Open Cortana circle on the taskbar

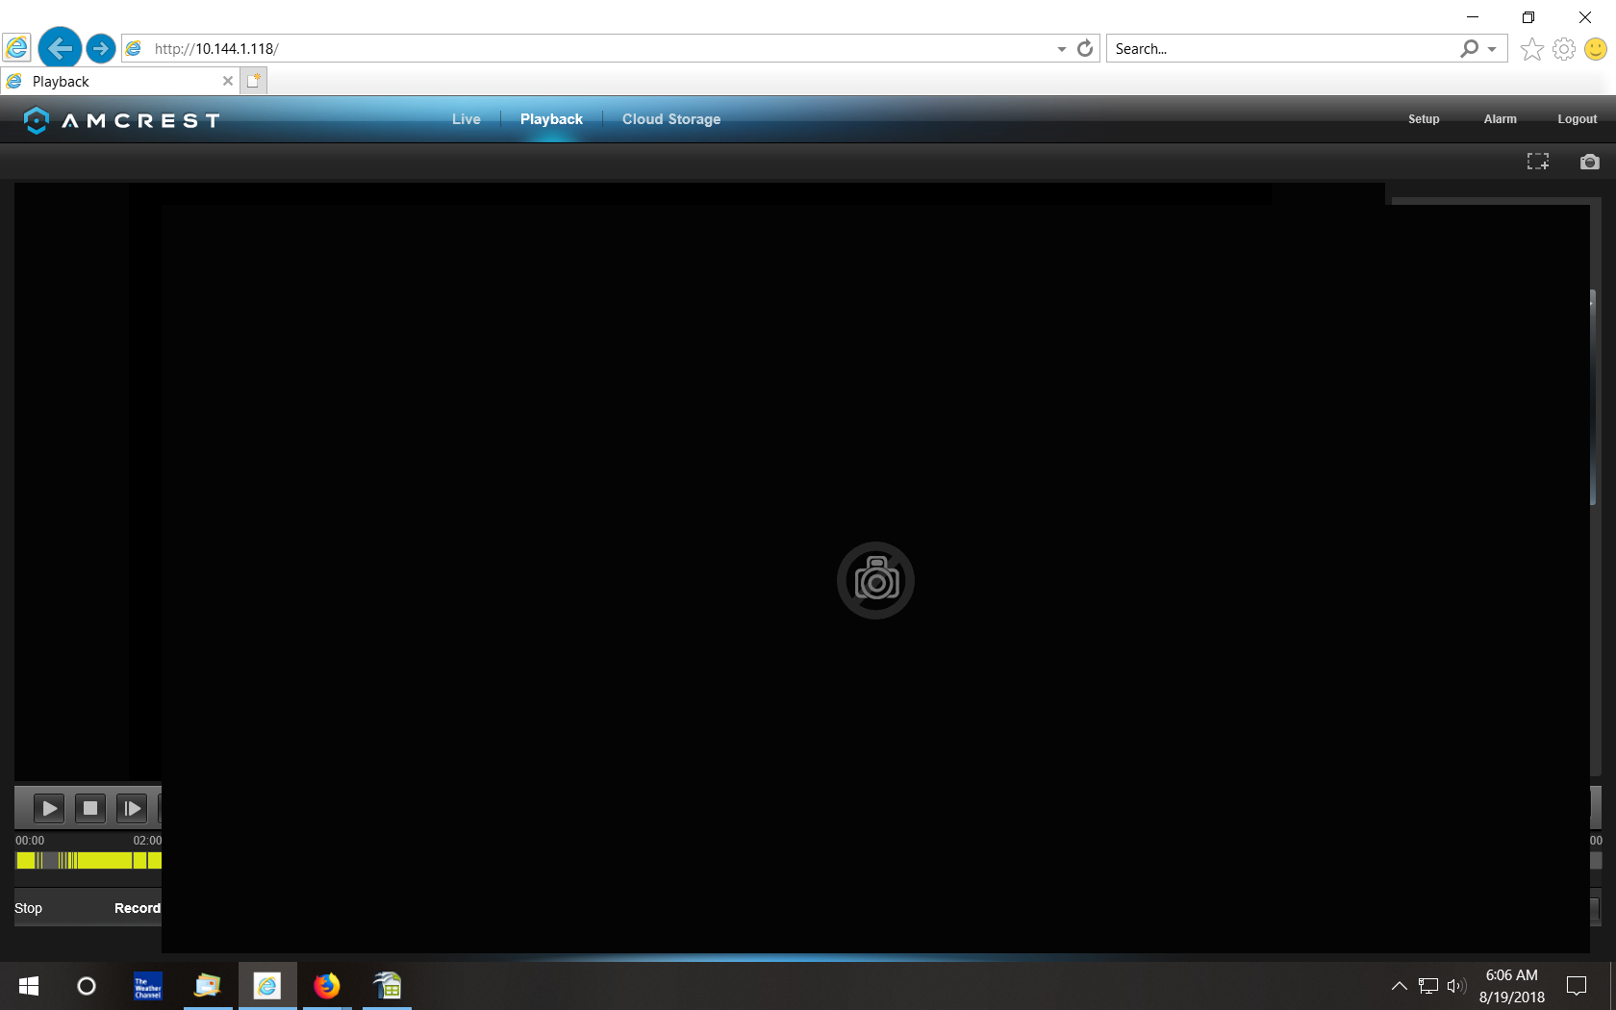point(87,986)
